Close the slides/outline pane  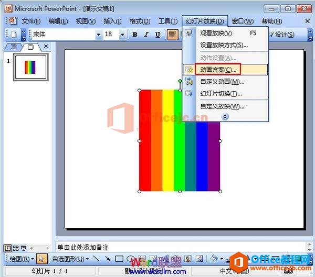pos(46,47)
